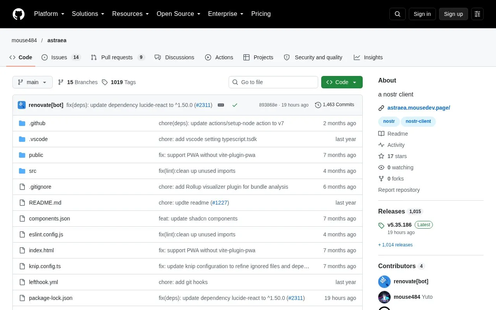Open the Actions tab
This screenshot has width=496, height=310.
[219, 57]
